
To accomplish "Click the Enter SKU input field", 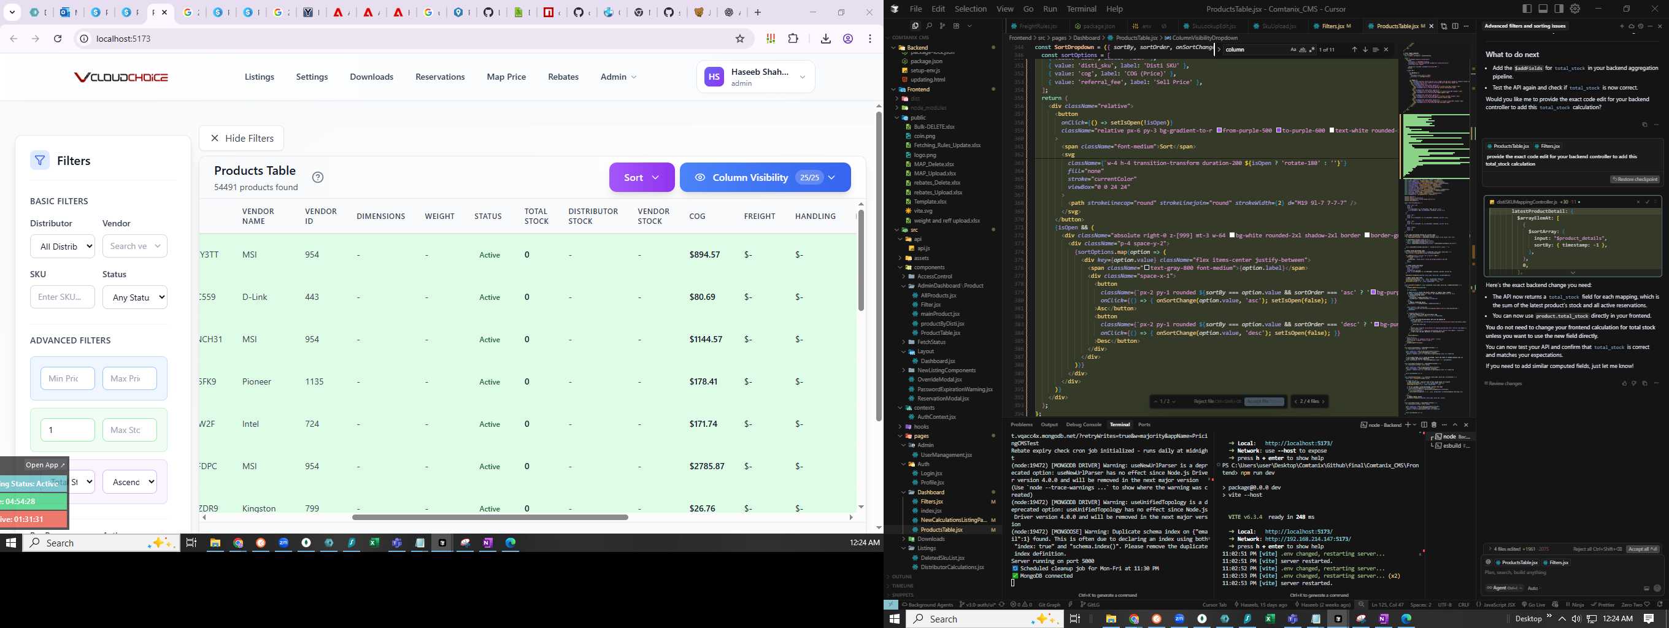I will (62, 297).
